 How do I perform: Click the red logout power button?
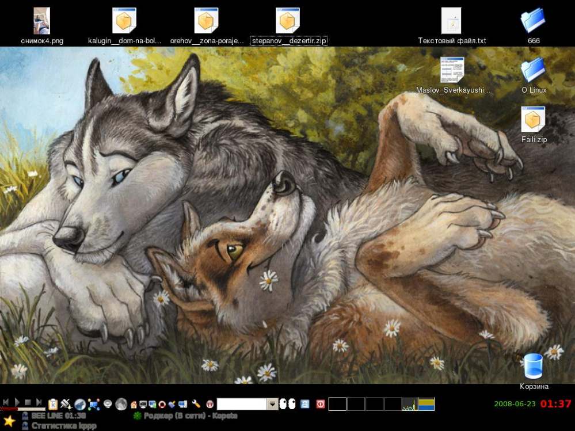[321, 404]
